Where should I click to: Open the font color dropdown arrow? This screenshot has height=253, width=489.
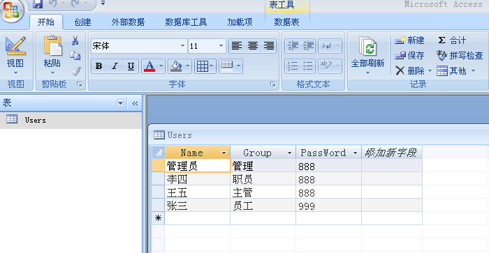click(161, 66)
